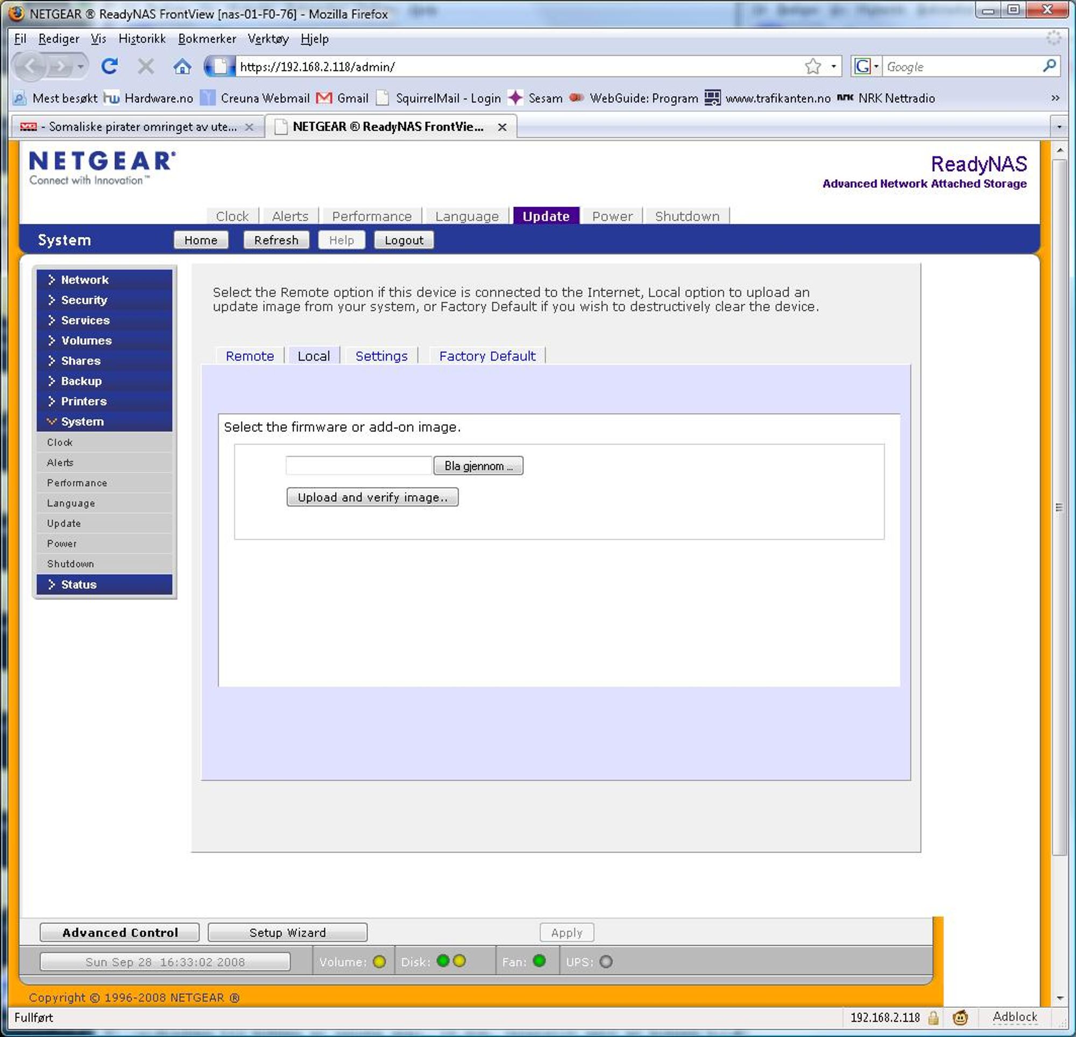Click Upload and verify image button
1076x1037 pixels.
373,497
